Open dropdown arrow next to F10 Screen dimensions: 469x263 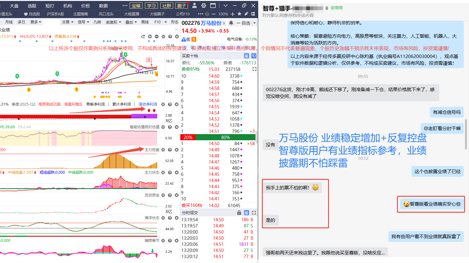166,22
